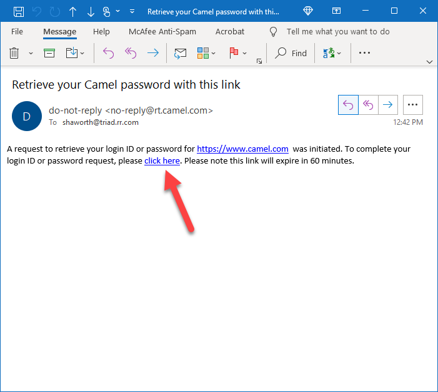Image resolution: width=438 pixels, height=392 pixels.
Task: Click the Mark Read/Unread envelope icon
Action: (x=180, y=53)
